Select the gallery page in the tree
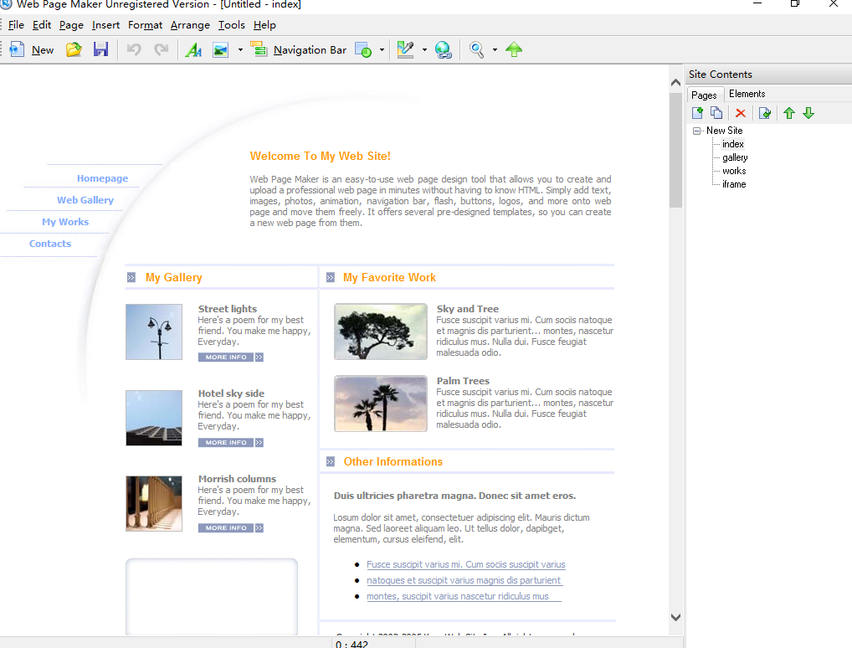Image resolution: width=852 pixels, height=648 pixels. 734,157
